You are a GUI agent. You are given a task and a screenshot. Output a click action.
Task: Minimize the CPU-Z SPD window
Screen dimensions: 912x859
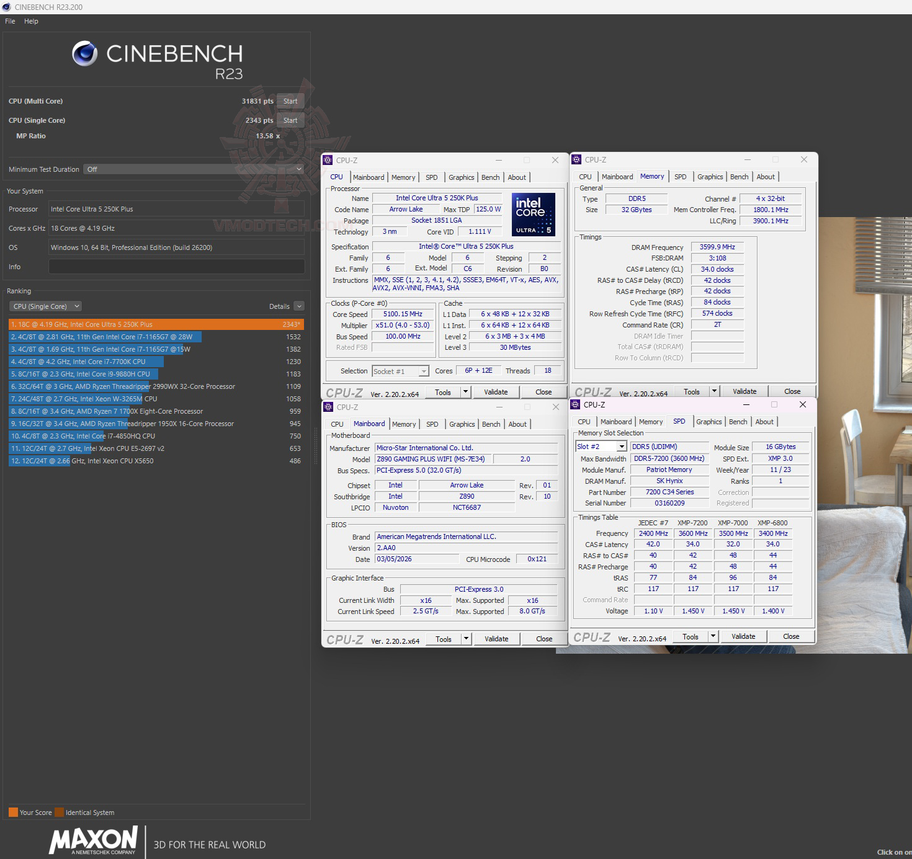(746, 404)
